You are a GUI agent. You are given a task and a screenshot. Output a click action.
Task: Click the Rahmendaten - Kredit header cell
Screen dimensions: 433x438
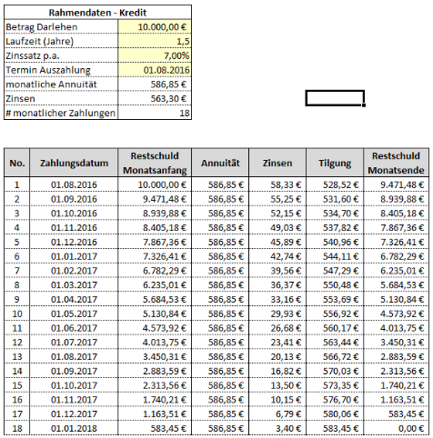click(97, 13)
